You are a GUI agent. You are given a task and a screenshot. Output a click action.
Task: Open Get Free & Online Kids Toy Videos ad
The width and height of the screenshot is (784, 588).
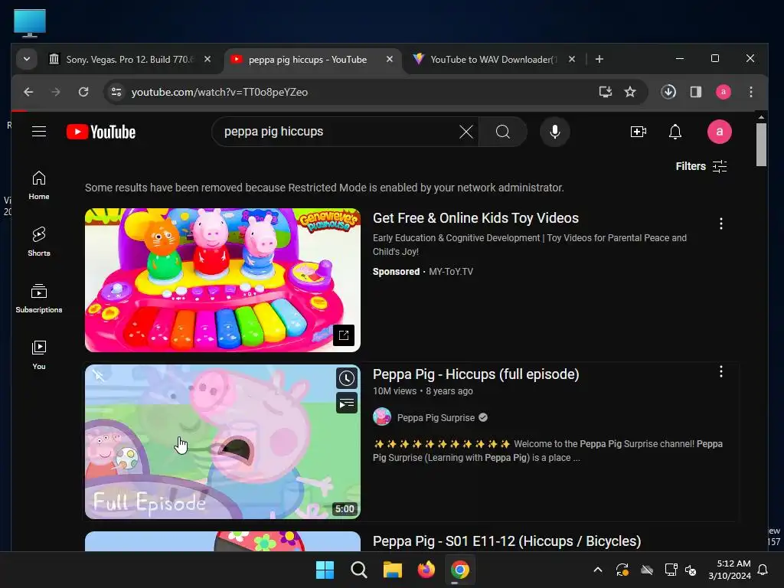click(x=475, y=218)
